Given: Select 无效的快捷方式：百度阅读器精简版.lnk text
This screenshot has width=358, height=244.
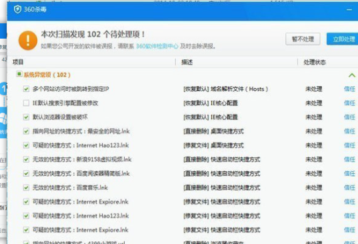Looking at the screenshot, I should (x=81, y=173).
